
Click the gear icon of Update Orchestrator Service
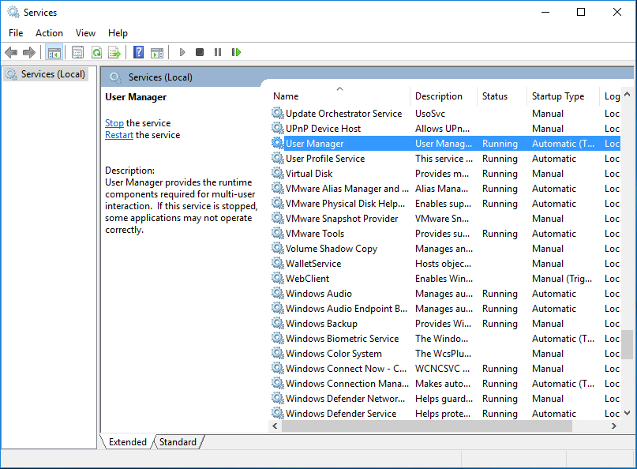point(278,114)
